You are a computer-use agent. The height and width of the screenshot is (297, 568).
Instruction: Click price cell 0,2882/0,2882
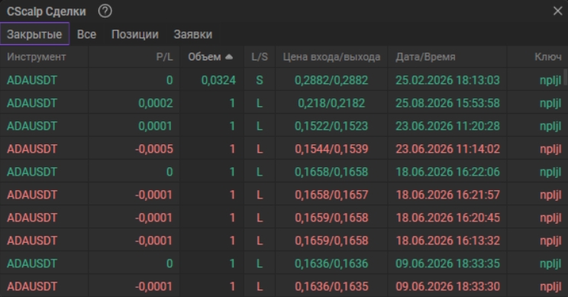tap(331, 80)
